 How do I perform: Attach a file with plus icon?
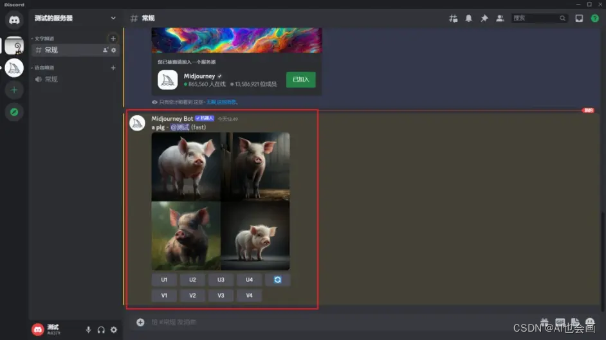click(x=140, y=322)
